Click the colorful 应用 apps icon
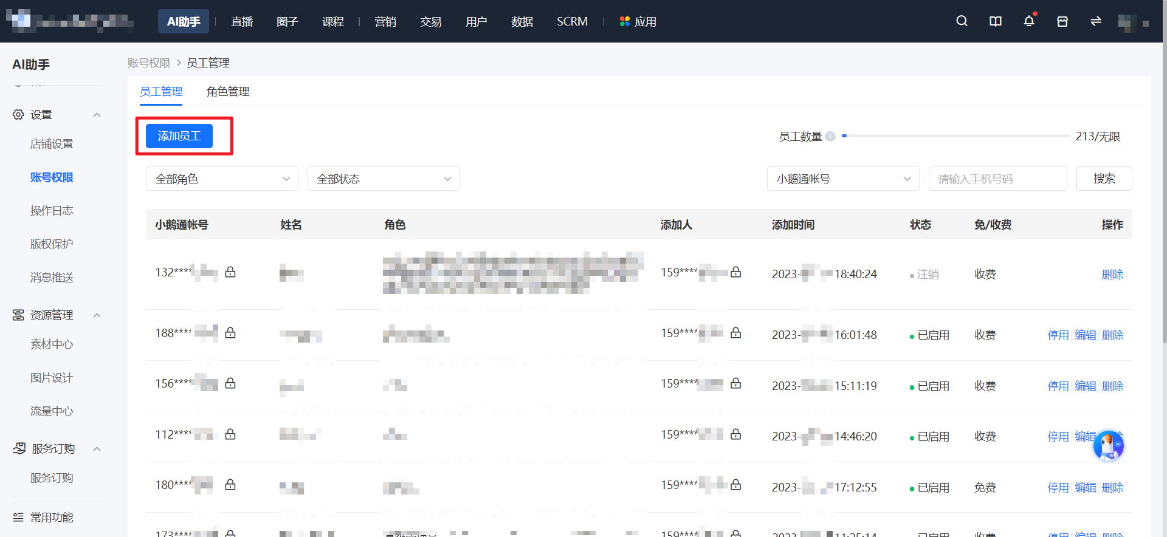 coord(624,21)
